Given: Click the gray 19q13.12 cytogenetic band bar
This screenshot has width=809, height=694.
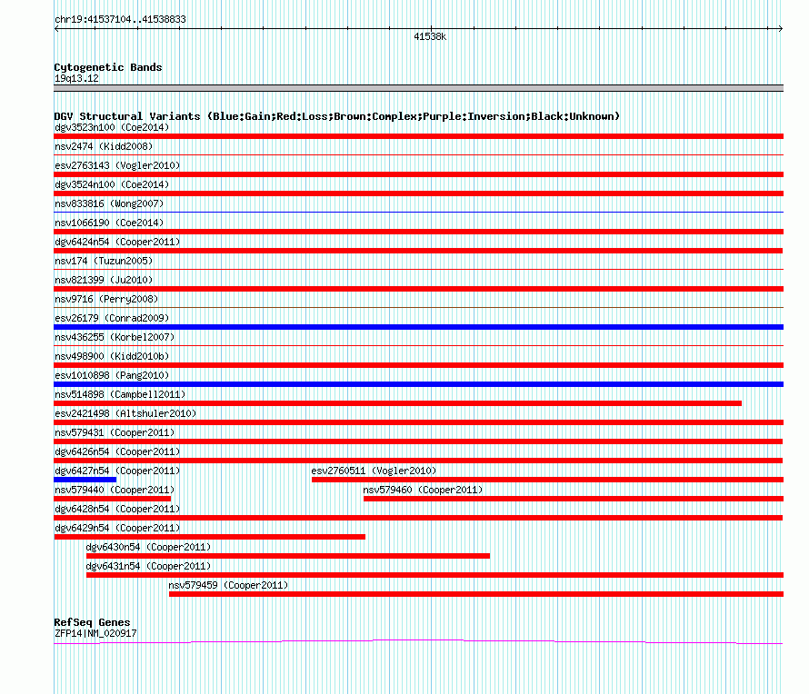Looking at the screenshot, I should coord(418,88).
